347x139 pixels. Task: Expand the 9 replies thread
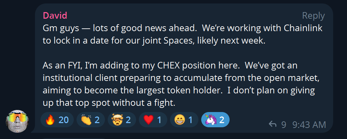277,124
